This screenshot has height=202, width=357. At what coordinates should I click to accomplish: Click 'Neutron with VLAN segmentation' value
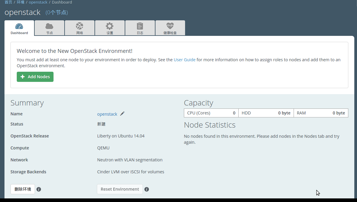pyautogui.click(x=130, y=160)
